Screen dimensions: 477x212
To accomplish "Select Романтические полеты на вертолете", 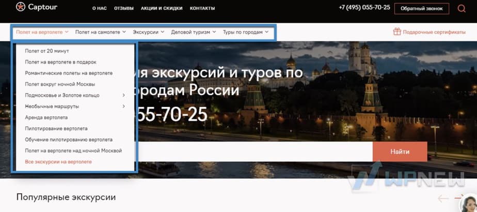I will pyautogui.click(x=69, y=73).
